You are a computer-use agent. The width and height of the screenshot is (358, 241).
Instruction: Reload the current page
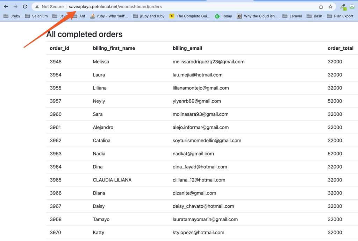coord(25,7)
